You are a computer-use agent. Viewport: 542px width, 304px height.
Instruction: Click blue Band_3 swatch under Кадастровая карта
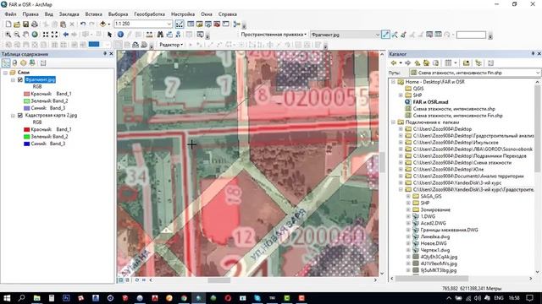tap(26, 144)
